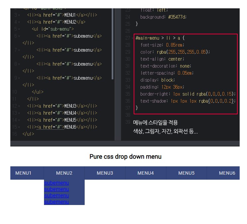Click the MENU6 text in HTML line 15

(70, 127)
